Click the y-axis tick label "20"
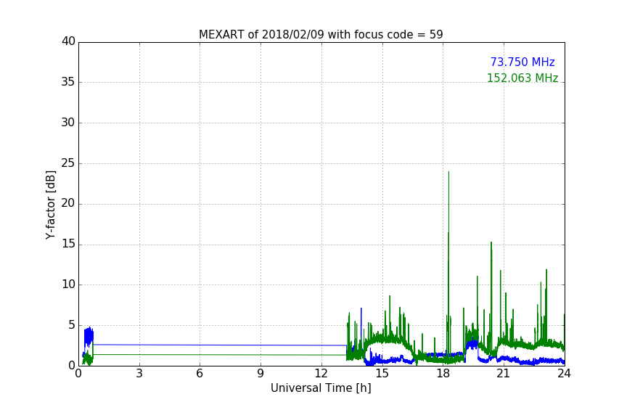The height and width of the screenshot is (418, 627). point(68,204)
